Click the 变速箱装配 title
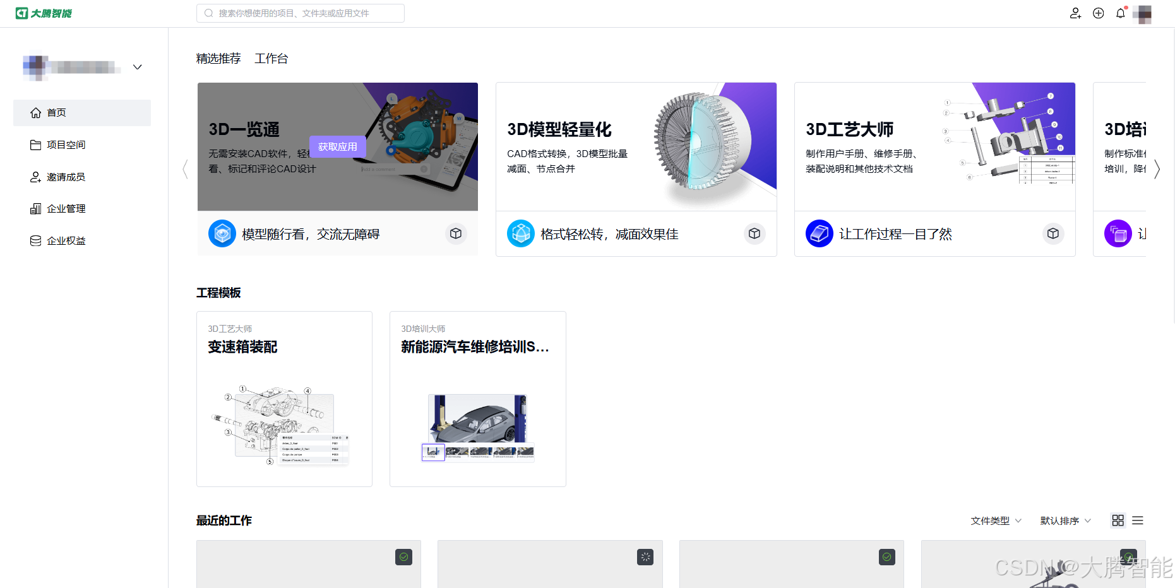This screenshot has width=1175, height=588. tap(242, 347)
